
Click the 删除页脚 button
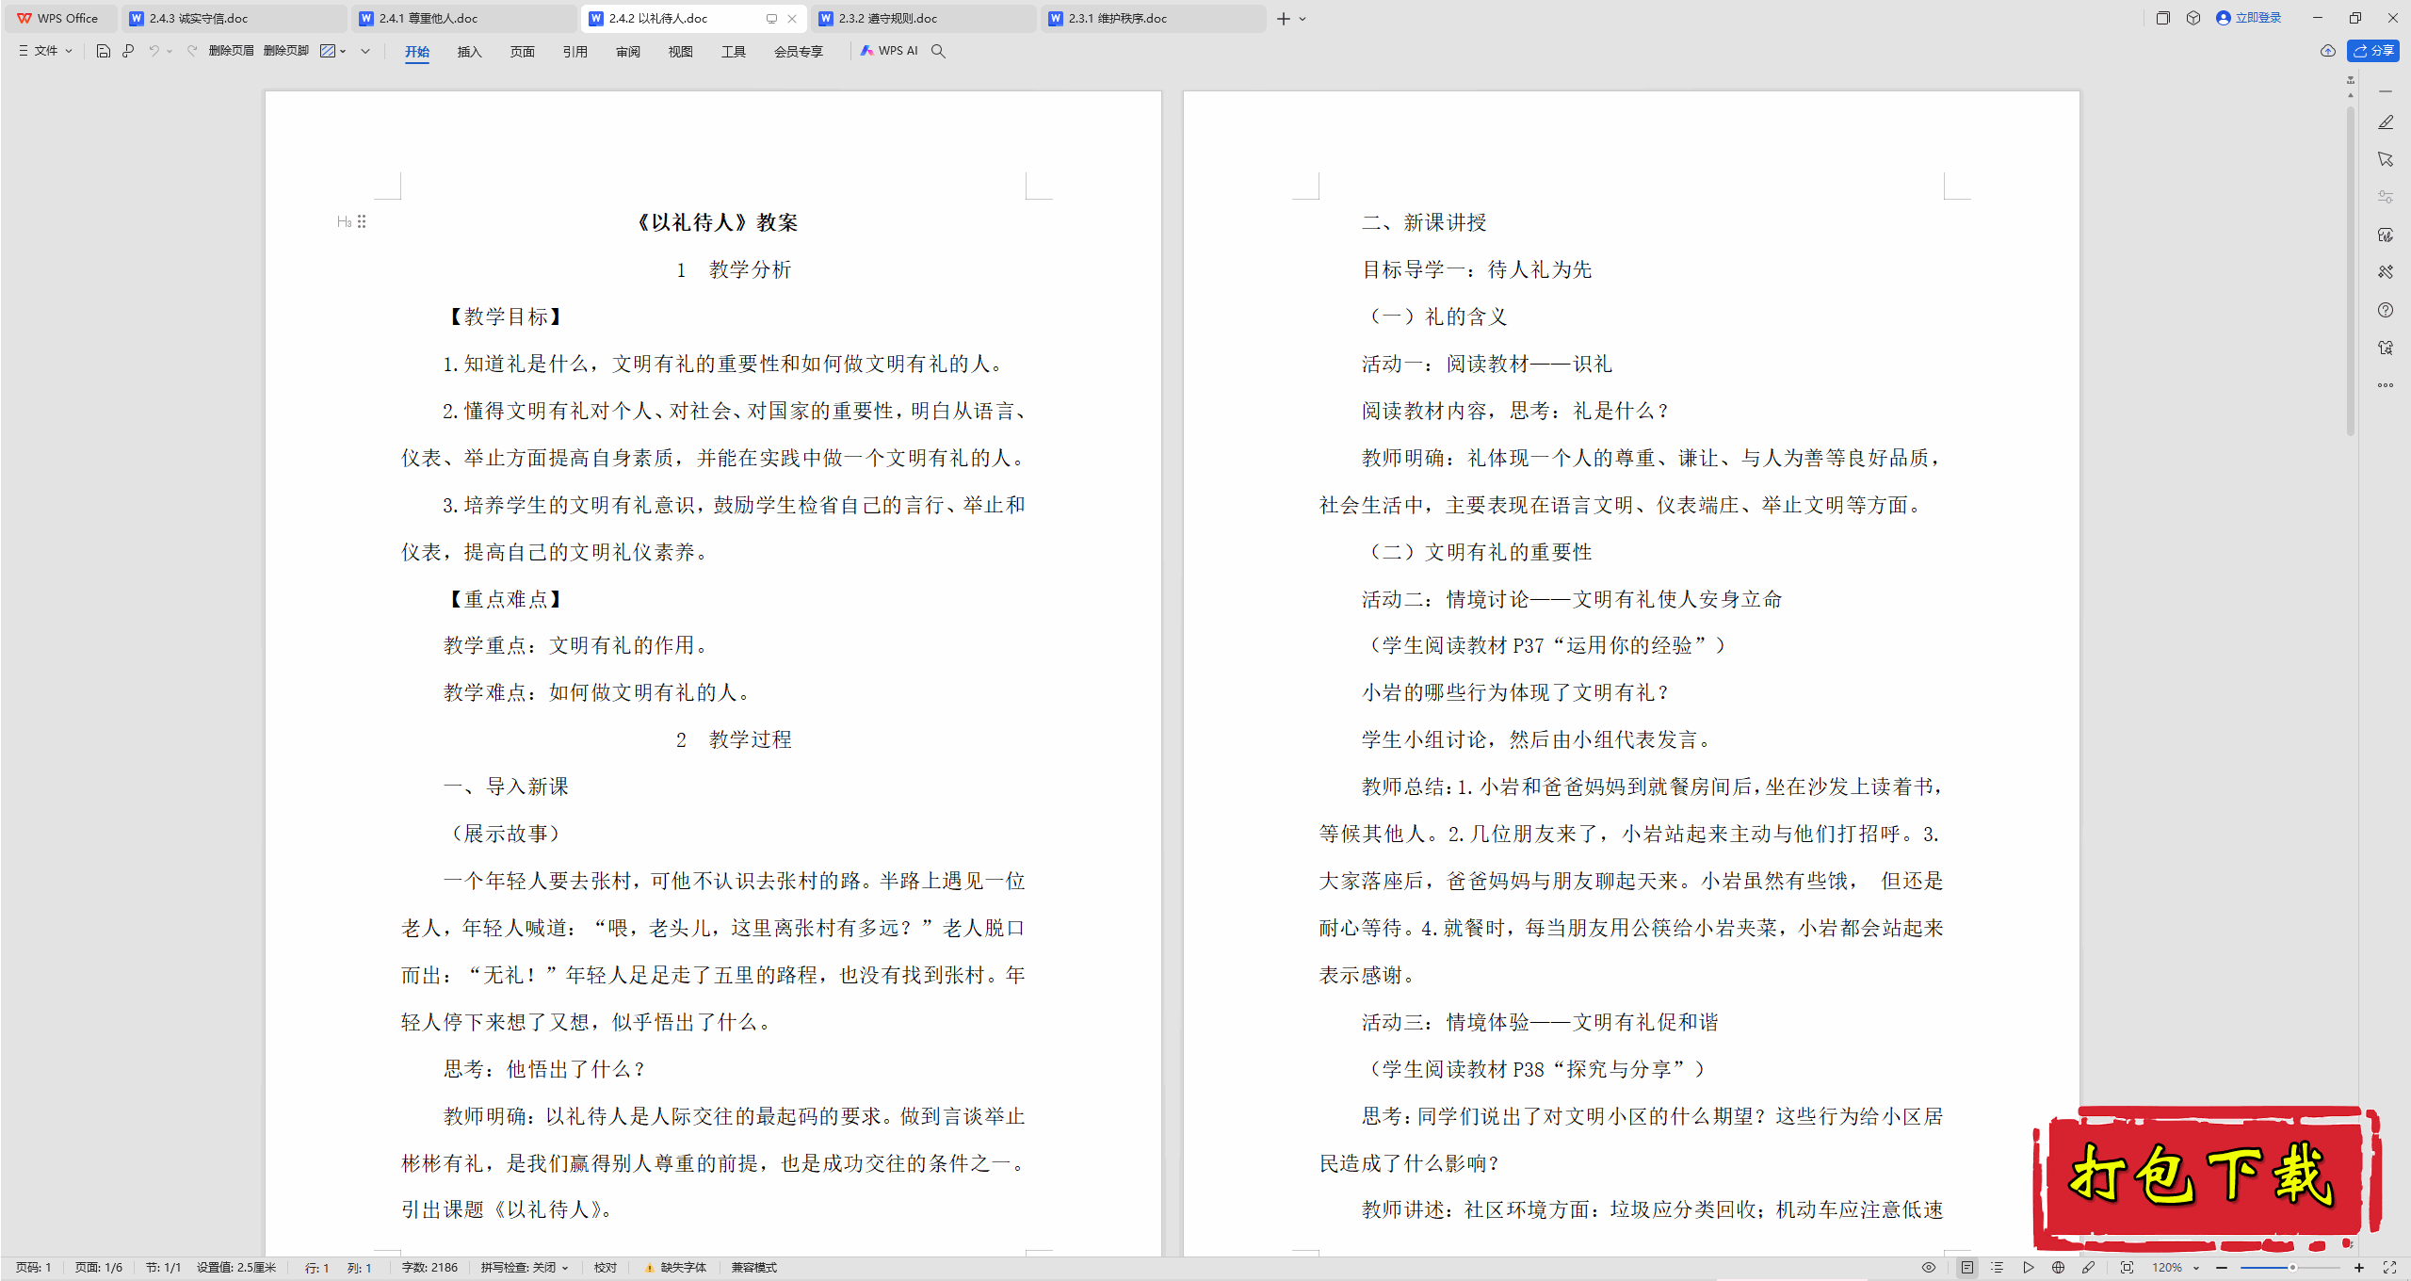coord(286,51)
